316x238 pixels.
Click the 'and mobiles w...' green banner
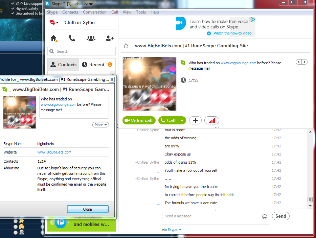pyautogui.click(x=82, y=224)
